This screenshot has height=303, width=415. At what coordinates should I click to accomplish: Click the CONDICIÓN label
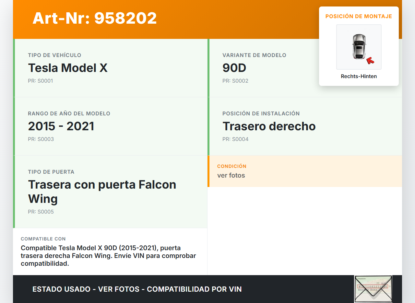(231, 166)
